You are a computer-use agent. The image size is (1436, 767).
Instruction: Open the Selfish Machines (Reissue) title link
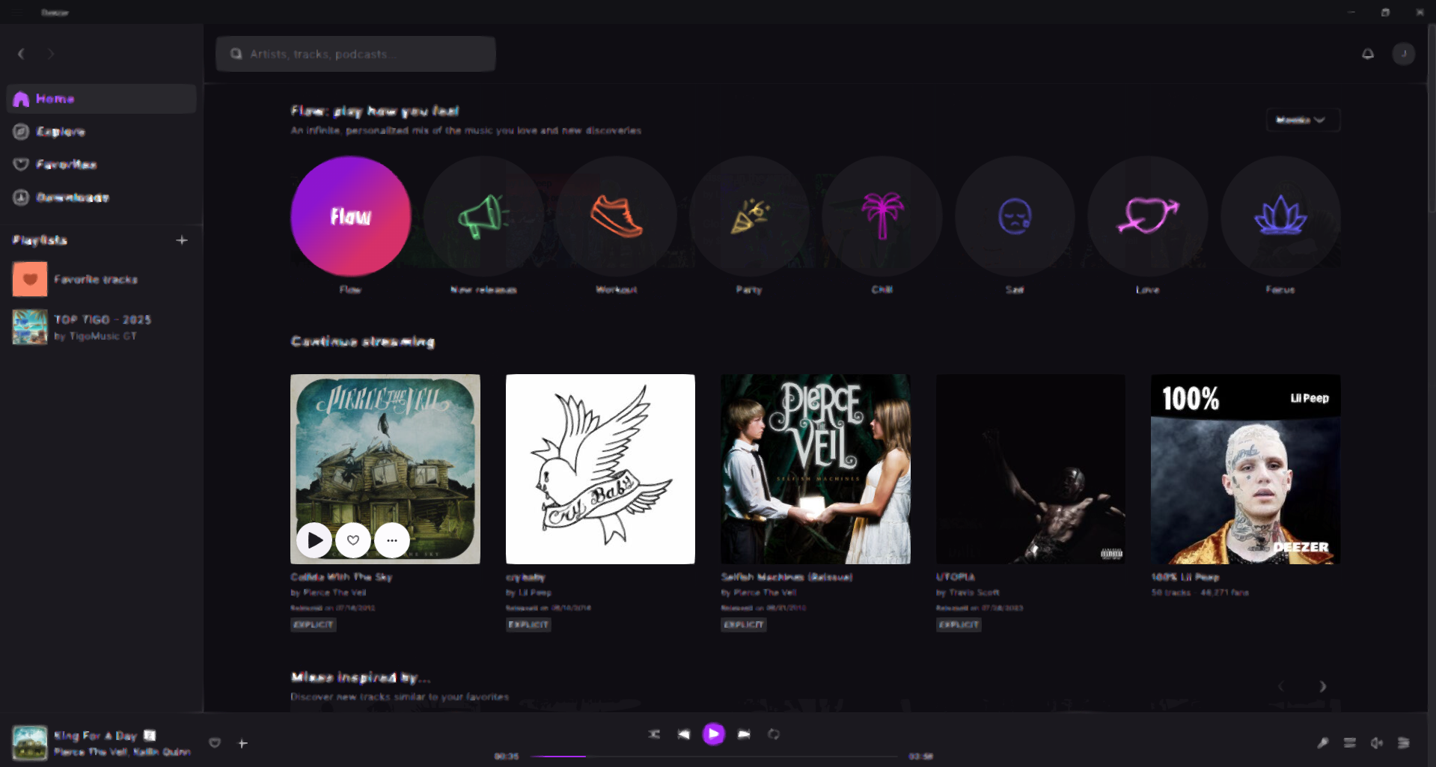coord(786,577)
